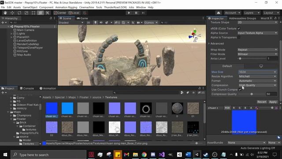The width and height of the screenshot is (282, 159).
Task: Open the Window menu
Action: pos(141,8)
